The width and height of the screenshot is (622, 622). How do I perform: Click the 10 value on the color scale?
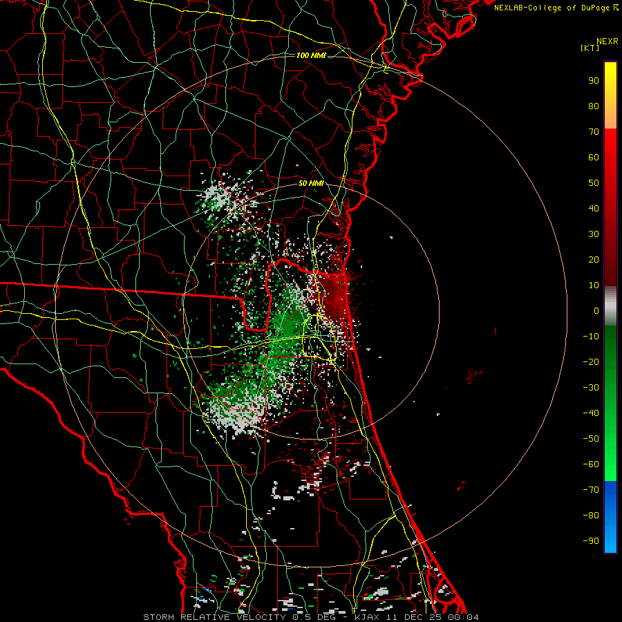pos(594,285)
